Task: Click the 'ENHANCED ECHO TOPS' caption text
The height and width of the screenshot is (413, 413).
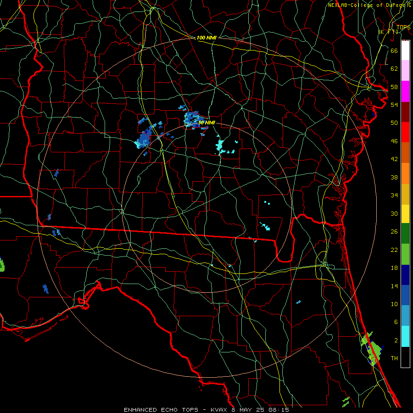Action: pos(161,410)
